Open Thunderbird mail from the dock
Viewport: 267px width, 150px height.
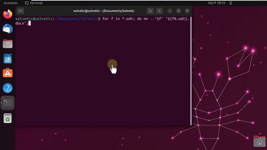click(x=8, y=29)
